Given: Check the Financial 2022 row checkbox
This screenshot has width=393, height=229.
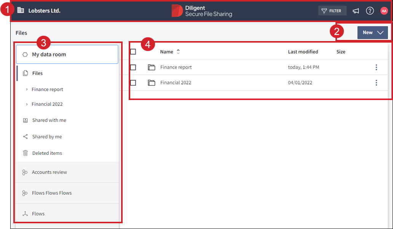Looking at the screenshot, I should (x=133, y=83).
